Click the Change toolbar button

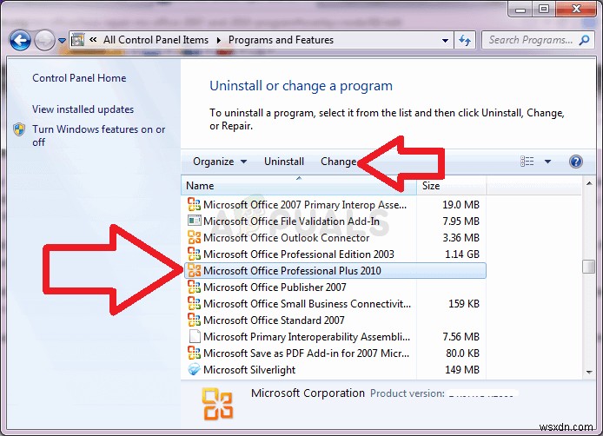click(x=339, y=162)
